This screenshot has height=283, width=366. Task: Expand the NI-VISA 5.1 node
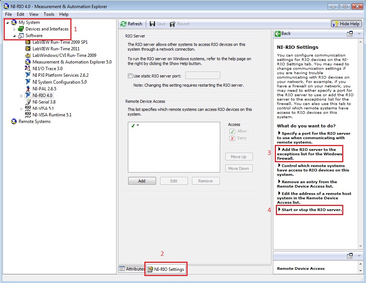tap(22, 109)
